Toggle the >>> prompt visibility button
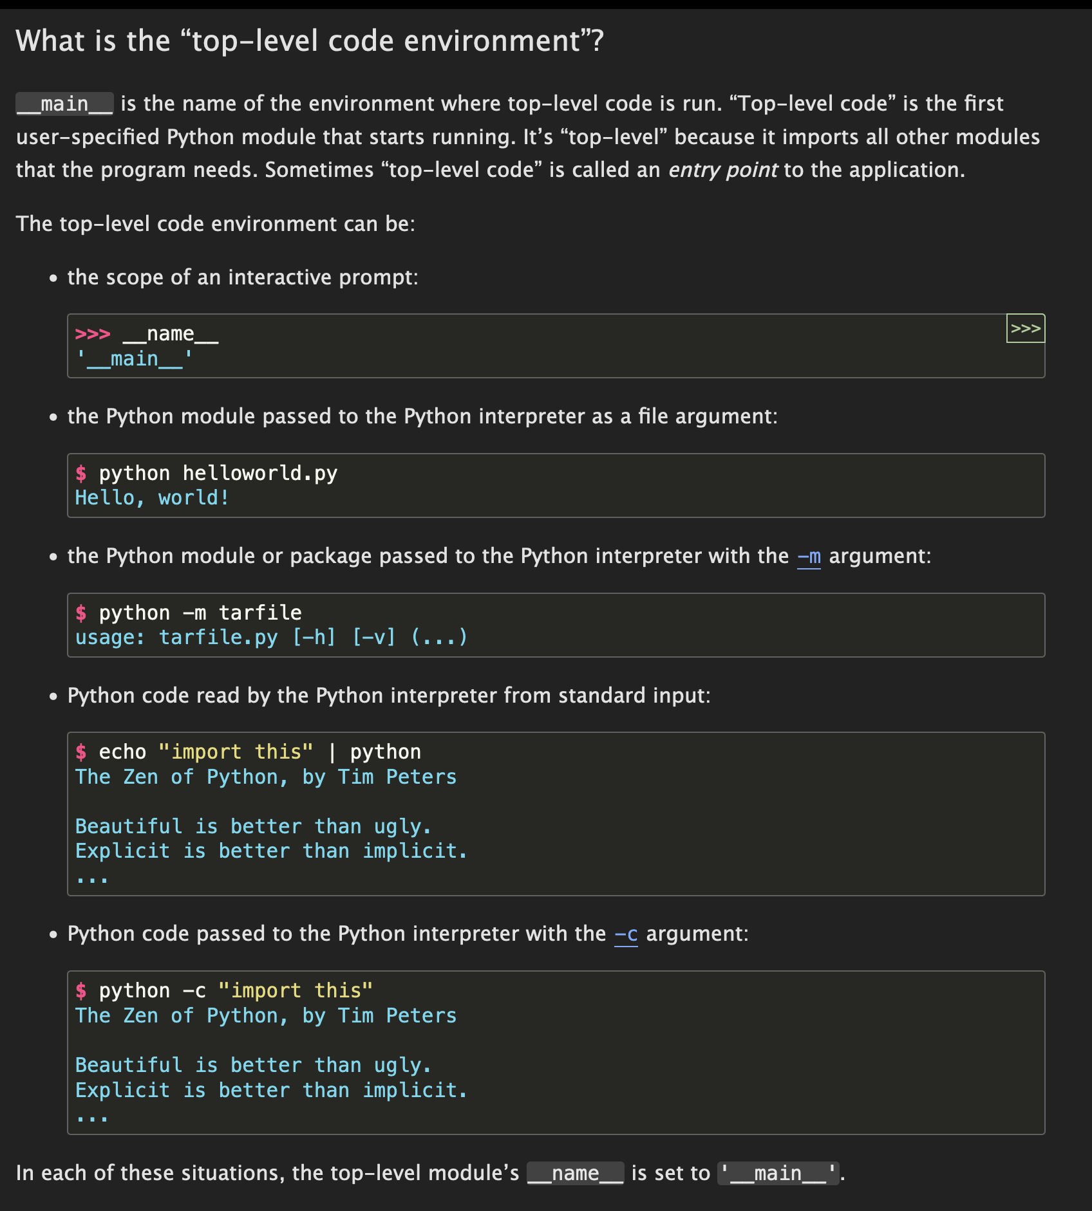The image size is (1092, 1211). tap(1025, 329)
